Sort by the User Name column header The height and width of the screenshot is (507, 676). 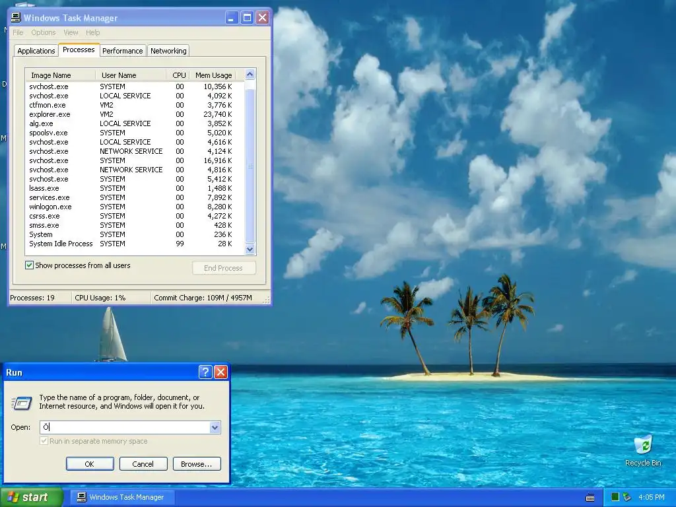[x=131, y=75]
